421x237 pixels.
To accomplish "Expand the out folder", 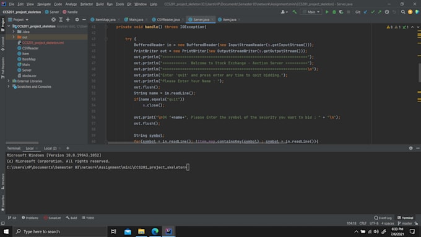I will point(14,37).
